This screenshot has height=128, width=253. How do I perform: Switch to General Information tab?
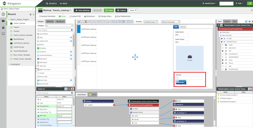47,16
